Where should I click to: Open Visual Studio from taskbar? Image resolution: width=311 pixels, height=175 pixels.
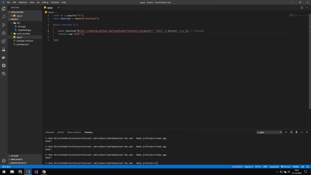pos(36,172)
